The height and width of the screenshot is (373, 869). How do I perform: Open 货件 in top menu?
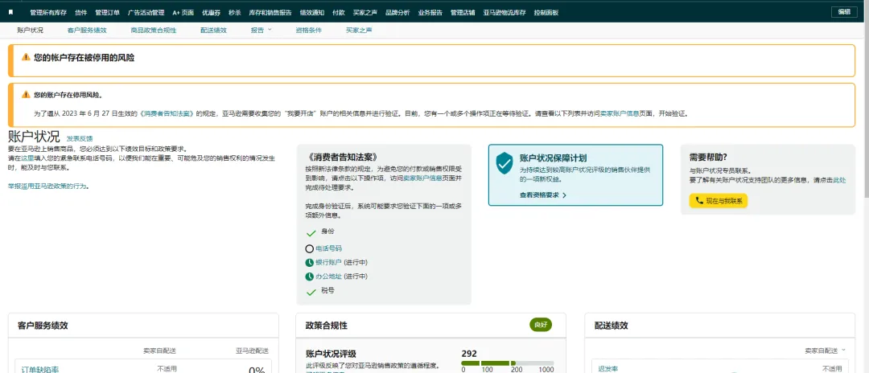pos(80,12)
